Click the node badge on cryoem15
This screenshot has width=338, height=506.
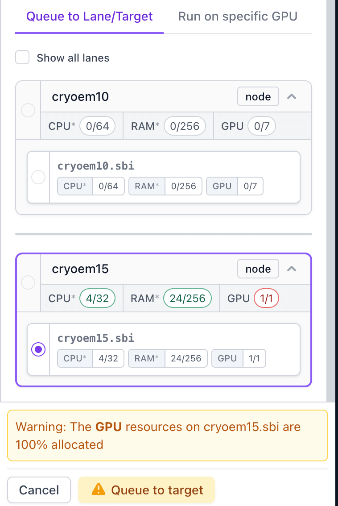[258, 269]
